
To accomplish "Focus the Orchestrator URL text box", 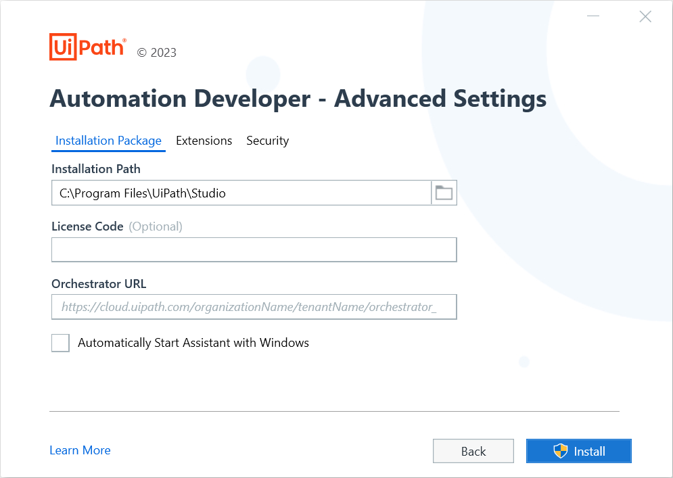I will pos(254,307).
